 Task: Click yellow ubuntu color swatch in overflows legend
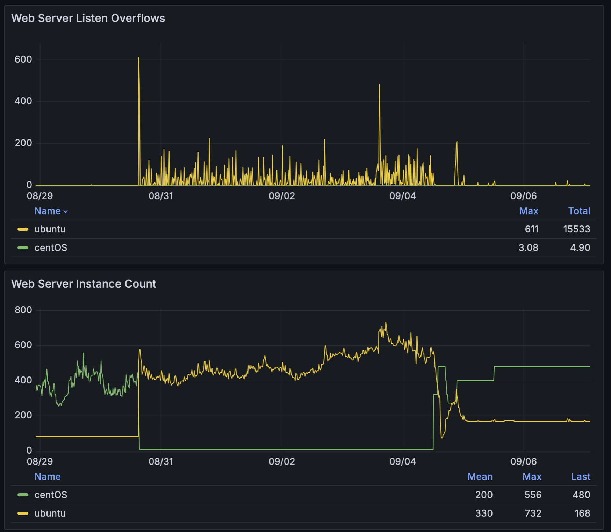[x=23, y=229]
